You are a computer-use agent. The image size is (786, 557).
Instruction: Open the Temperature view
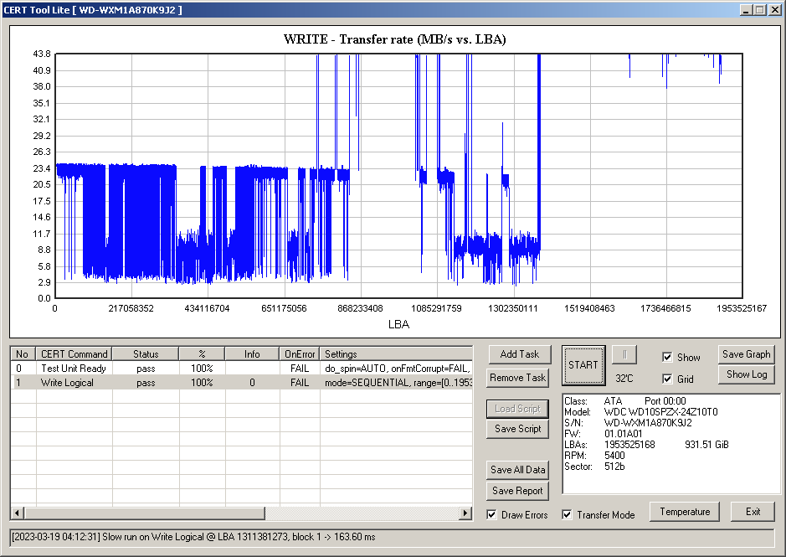pyautogui.click(x=684, y=512)
